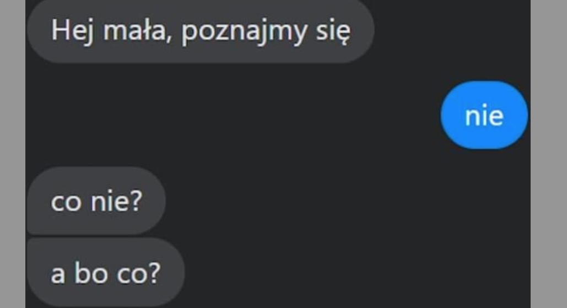Click the "co nie?" message bubble
567x308 pixels.
[96, 201]
